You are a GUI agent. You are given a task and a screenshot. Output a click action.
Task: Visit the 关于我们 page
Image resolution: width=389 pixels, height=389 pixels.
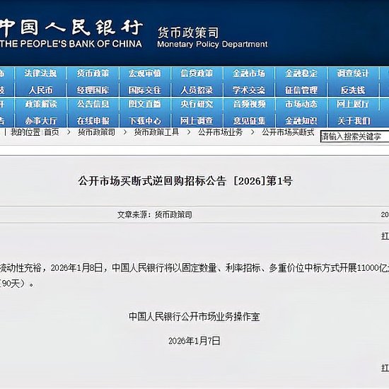tap(354, 121)
